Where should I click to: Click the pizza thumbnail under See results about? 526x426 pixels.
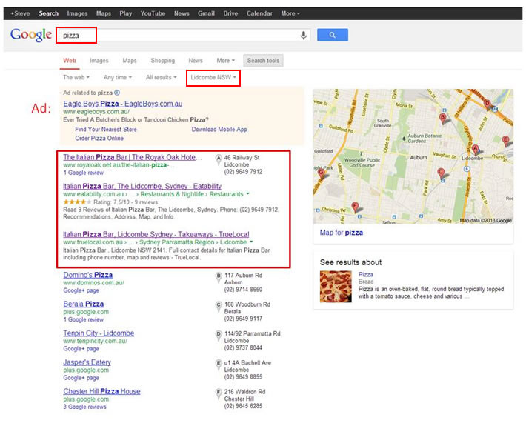pyautogui.click(x=336, y=287)
